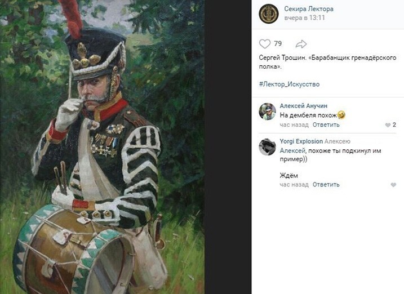
Task: Click the Алексею reply-to reference
Action: click(338, 141)
